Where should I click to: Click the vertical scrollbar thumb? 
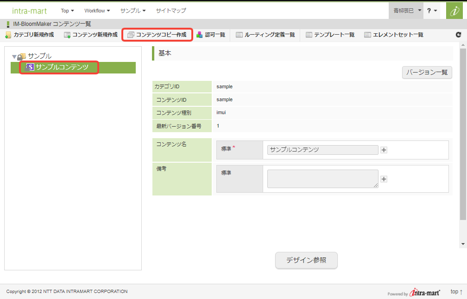click(463, 134)
